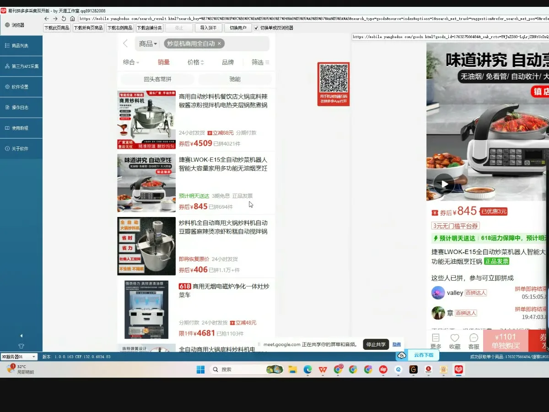Open 第三方API采集 in the sidebar

[x=21, y=66]
